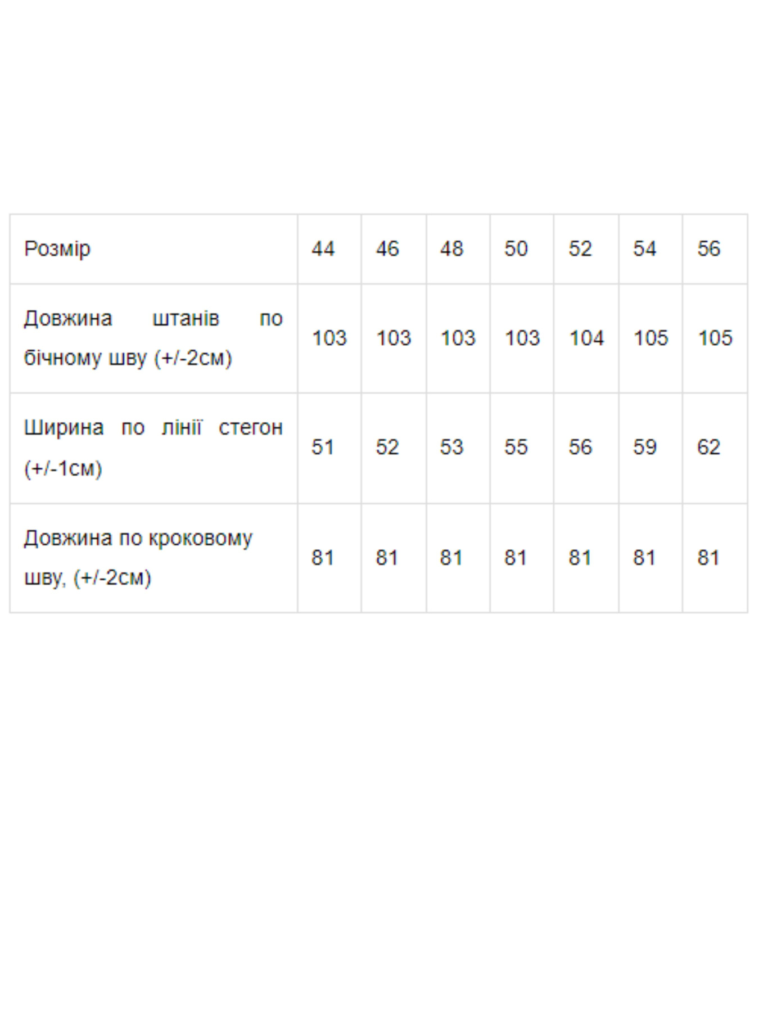Click hip width value 59
Viewport: 759px width, 1012px height.
644,448
